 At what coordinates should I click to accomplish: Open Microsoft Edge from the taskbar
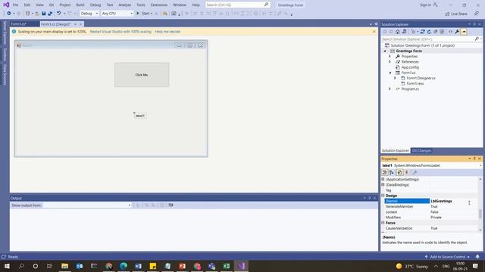[124, 266]
